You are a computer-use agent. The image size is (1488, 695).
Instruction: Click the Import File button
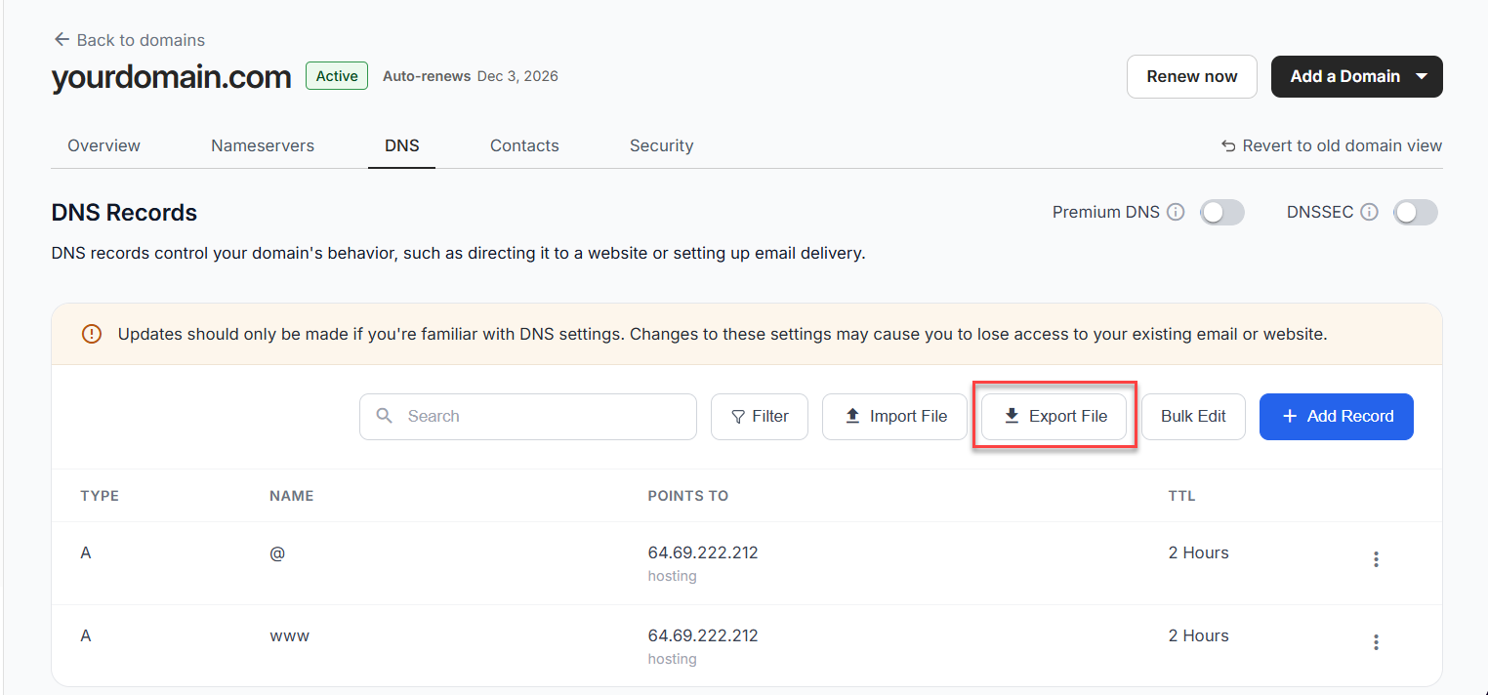(894, 417)
